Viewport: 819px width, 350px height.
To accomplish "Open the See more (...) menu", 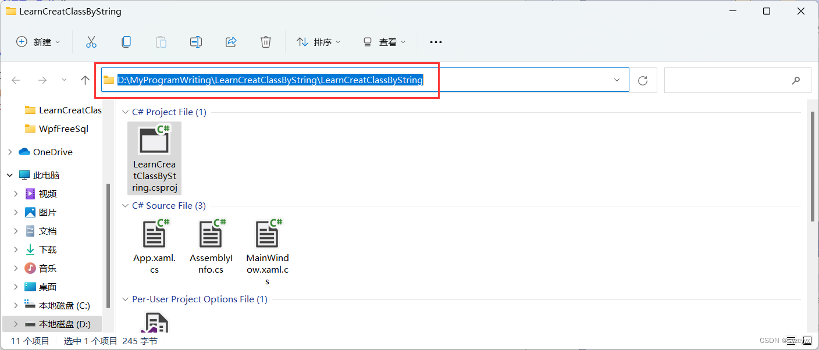I will (x=436, y=41).
